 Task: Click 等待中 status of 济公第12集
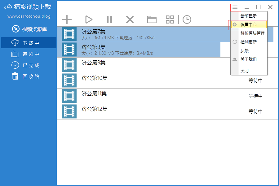[x=255, y=111]
